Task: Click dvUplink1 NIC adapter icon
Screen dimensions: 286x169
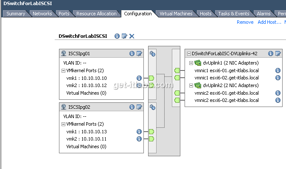Action: coord(198,63)
